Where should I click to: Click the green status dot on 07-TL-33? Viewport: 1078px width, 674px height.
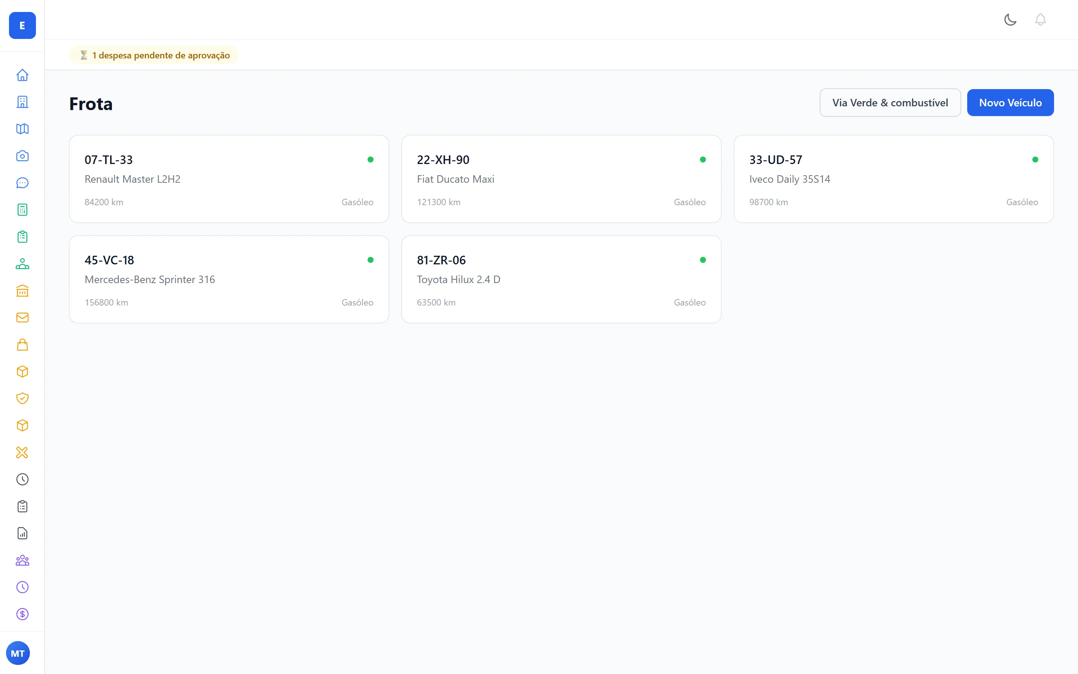(370, 160)
